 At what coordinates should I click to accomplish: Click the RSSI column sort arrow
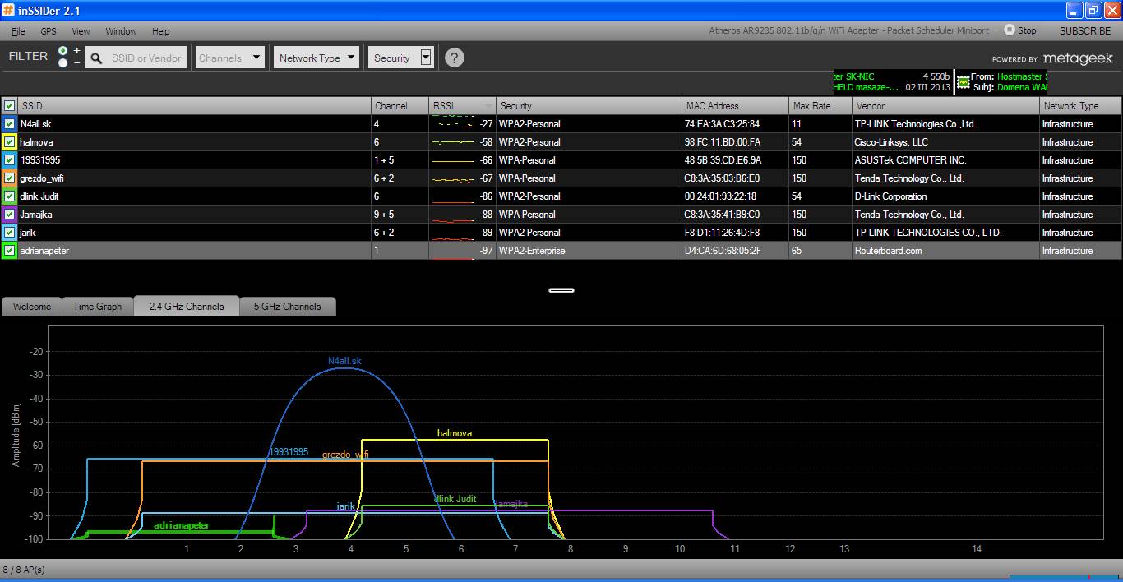tap(488, 106)
